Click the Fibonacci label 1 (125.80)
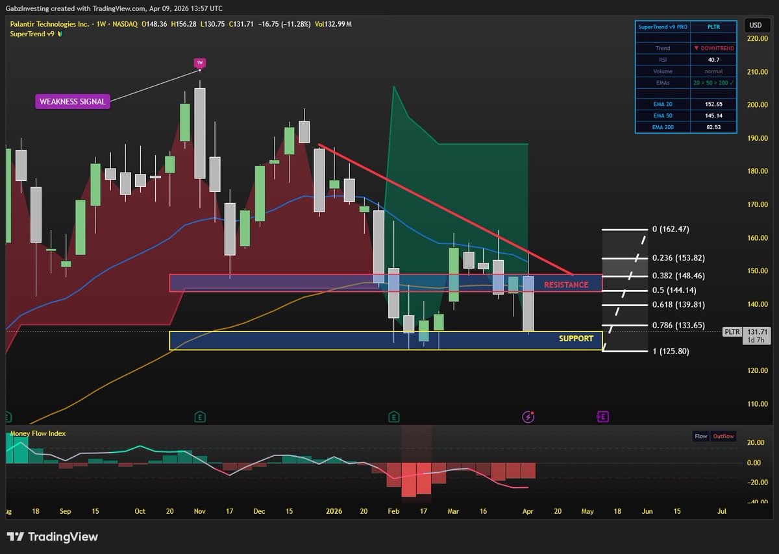The height and width of the screenshot is (554, 779). (x=671, y=351)
